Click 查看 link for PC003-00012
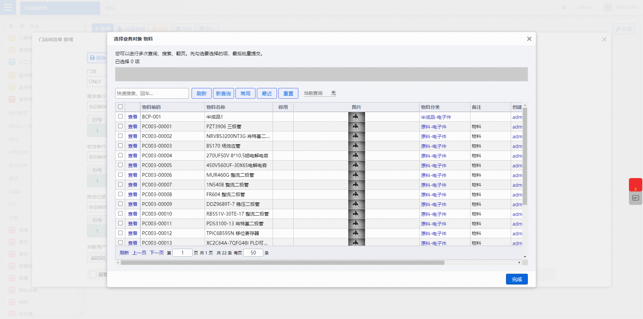The height and width of the screenshot is (319, 643). tap(133, 233)
